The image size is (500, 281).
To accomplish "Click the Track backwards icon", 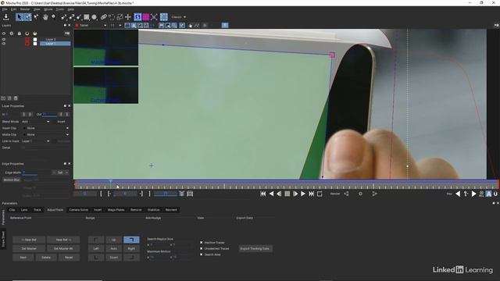I will point(346,194).
